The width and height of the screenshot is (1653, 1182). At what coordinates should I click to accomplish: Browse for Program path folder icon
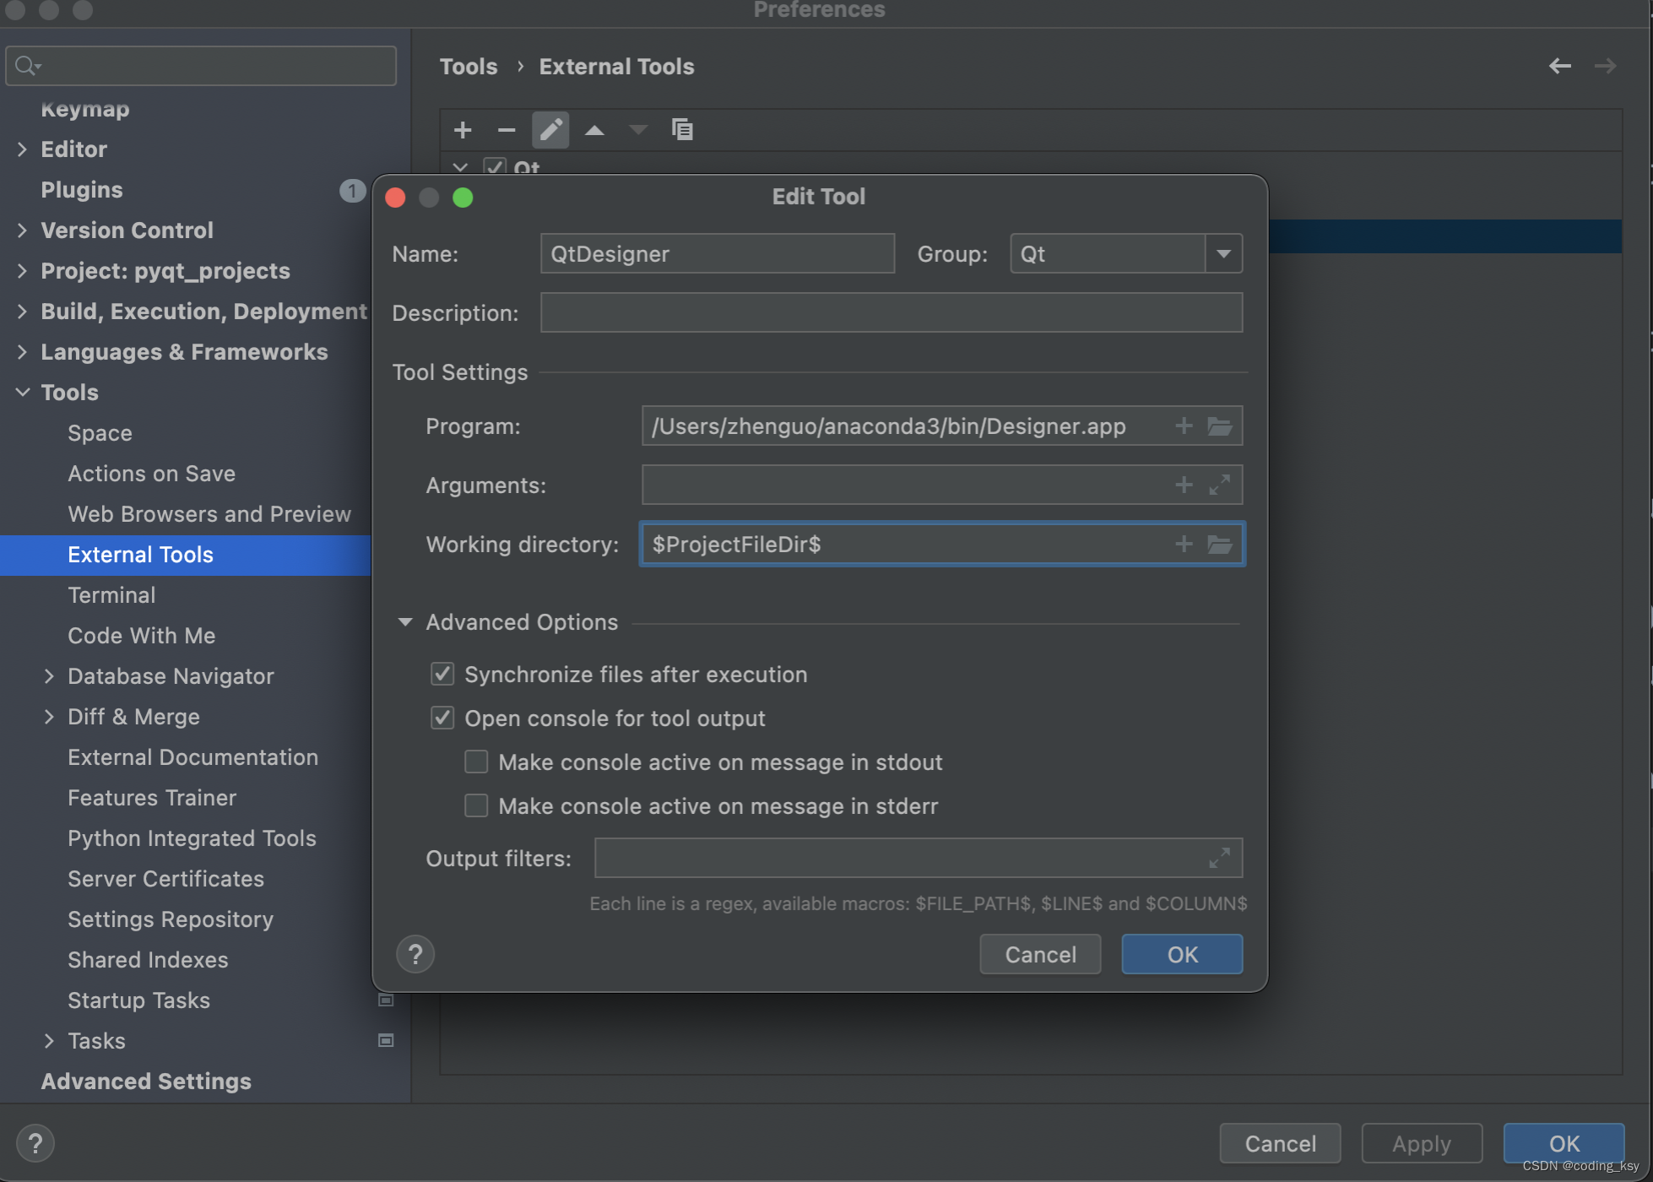pos(1219,426)
